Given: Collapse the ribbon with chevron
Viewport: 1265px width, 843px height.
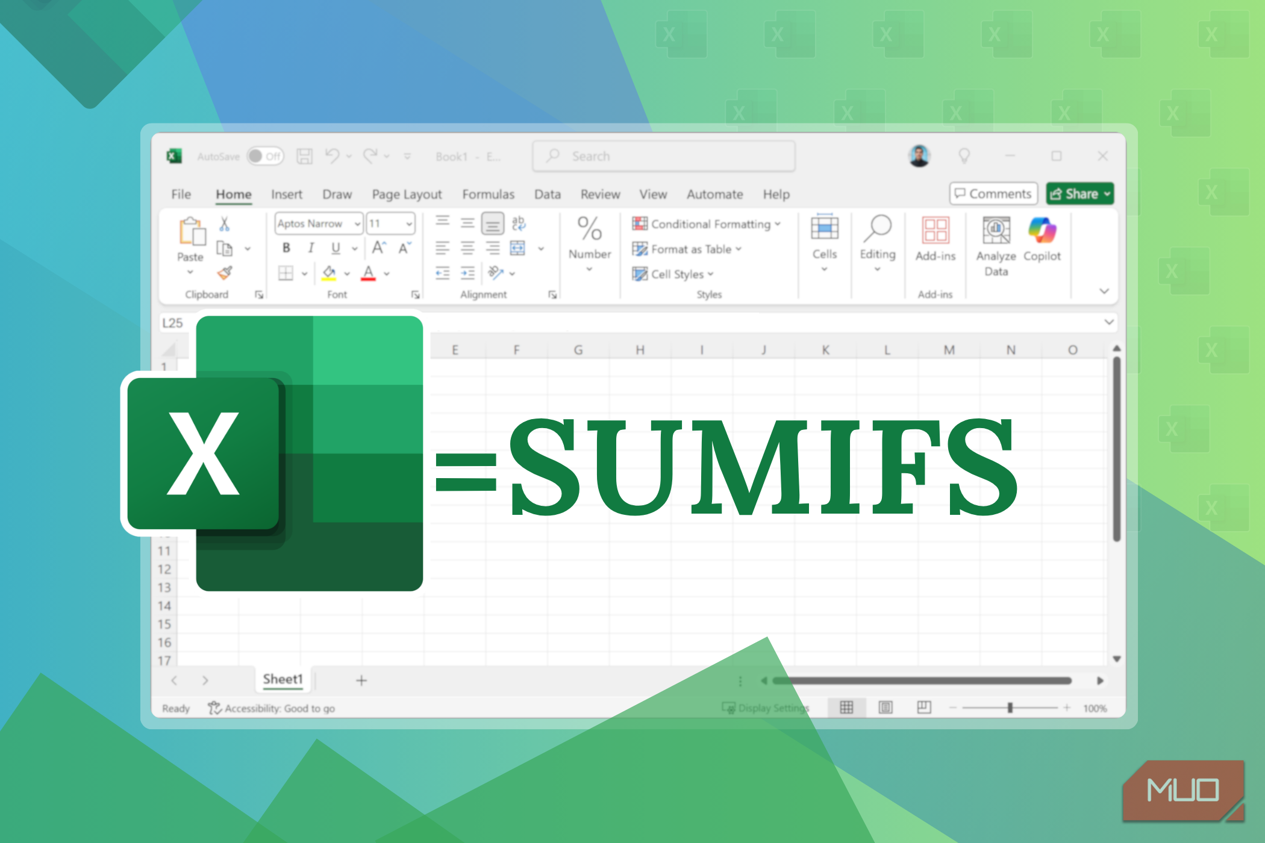Looking at the screenshot, I should [x=1104, y=291].
